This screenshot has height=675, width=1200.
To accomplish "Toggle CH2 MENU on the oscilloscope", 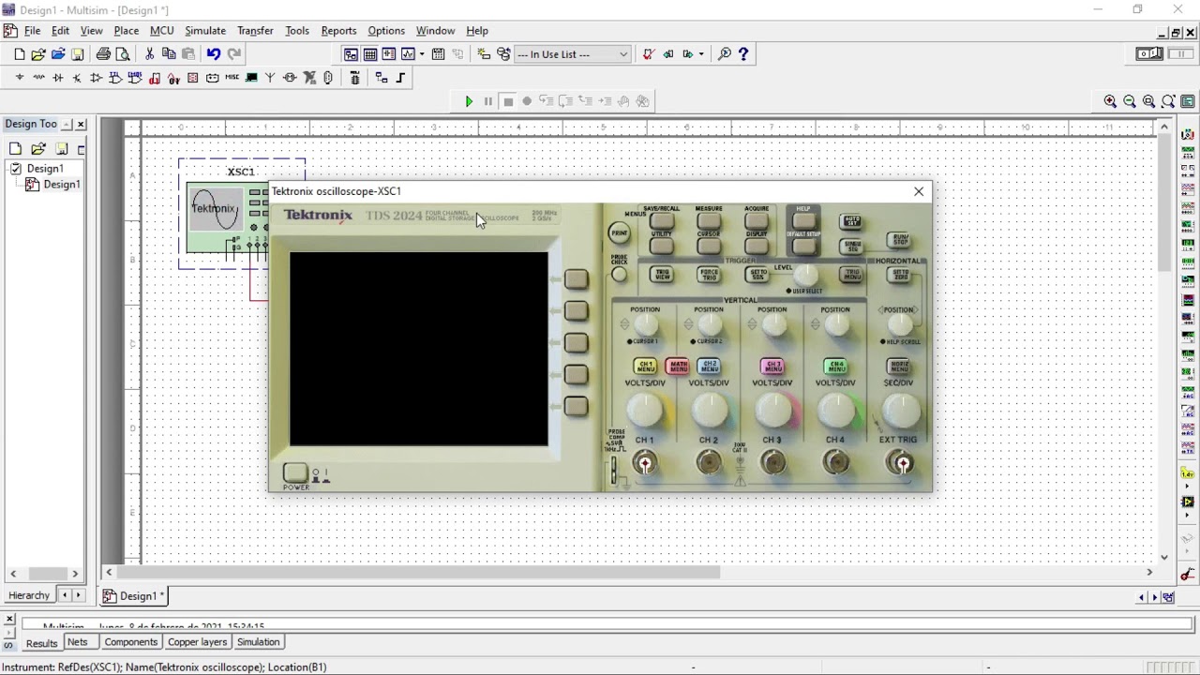I will [x=709, y=367].
